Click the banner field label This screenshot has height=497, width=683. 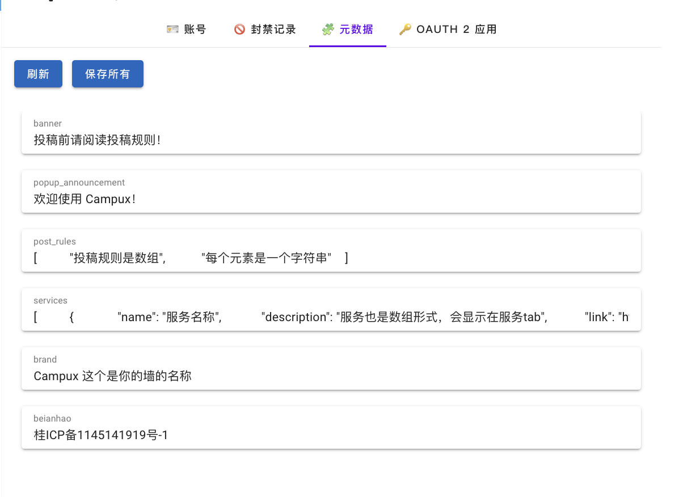tap(47, 123)
